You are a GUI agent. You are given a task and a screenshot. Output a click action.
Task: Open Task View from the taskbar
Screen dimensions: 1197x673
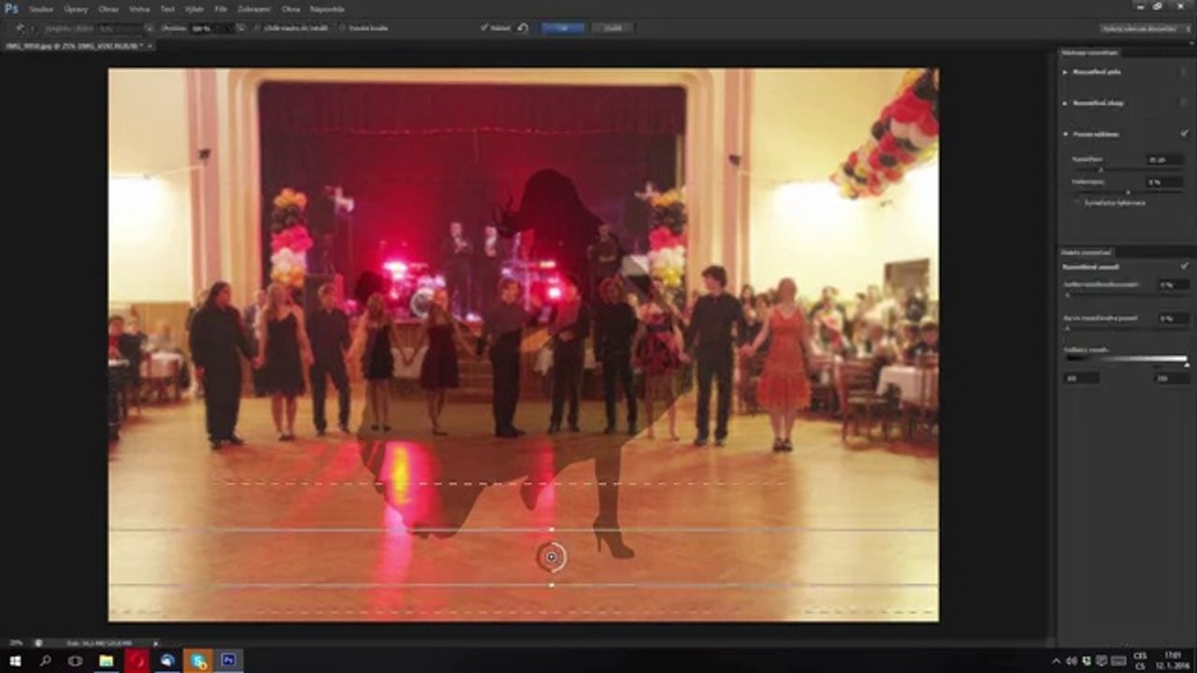pos(75,661)
